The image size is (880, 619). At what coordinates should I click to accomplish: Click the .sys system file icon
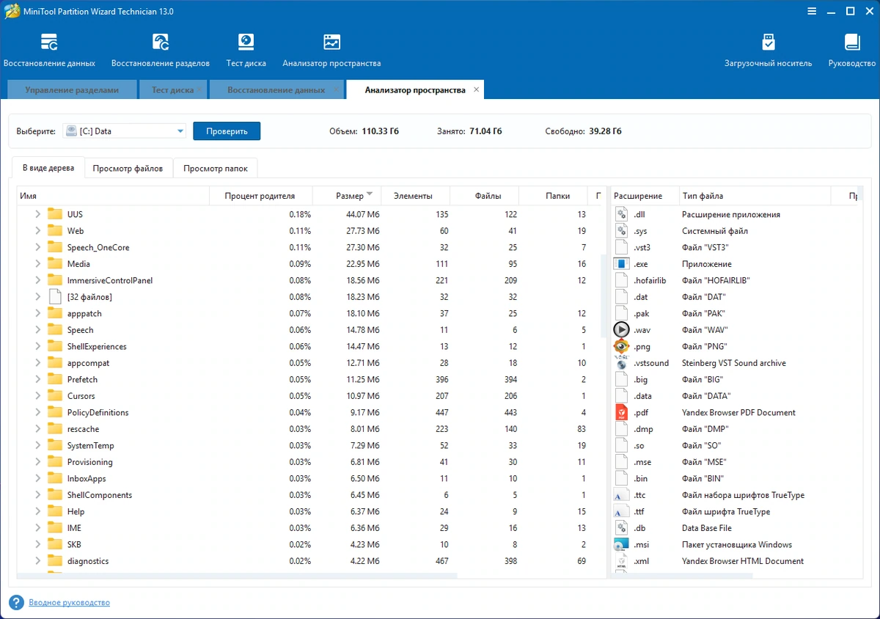(622, 230)
